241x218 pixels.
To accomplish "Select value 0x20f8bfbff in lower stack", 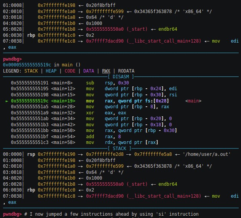I will click(101, 160).
